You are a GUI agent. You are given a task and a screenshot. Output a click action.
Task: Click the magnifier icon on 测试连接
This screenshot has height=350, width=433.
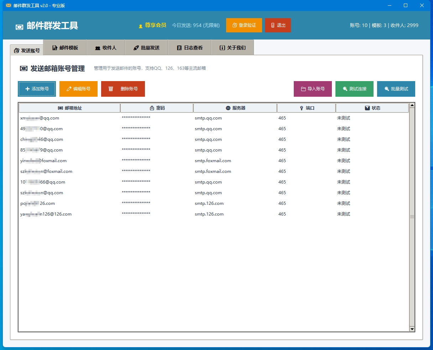345,89
